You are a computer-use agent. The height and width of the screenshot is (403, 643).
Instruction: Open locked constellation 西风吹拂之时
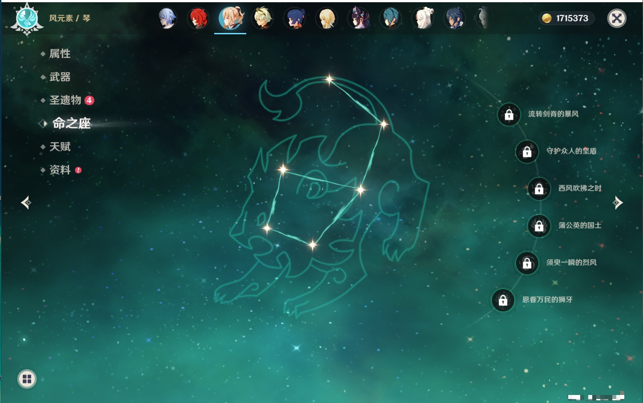click(539, 188)
